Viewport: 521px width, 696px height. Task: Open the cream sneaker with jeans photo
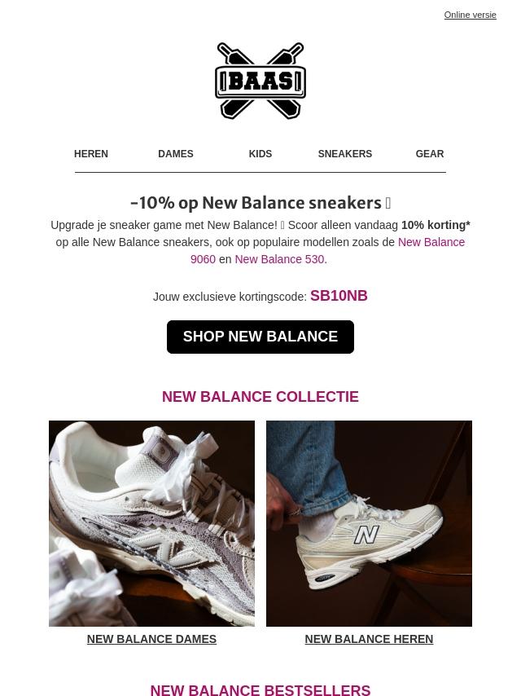pyautogui.click(x=369, y=523)
